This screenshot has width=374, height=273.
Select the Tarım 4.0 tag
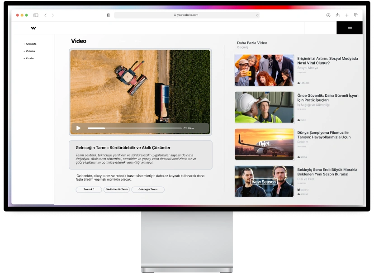coord(89,189)
